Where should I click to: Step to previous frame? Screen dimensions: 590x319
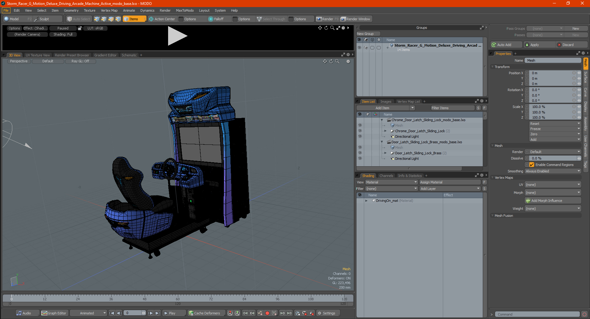(119, 313)
